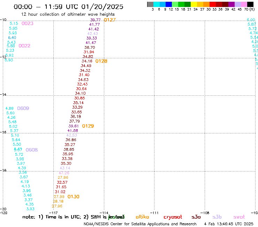
Task: Select the lavender time label 0608
Action: pos(32,150)
